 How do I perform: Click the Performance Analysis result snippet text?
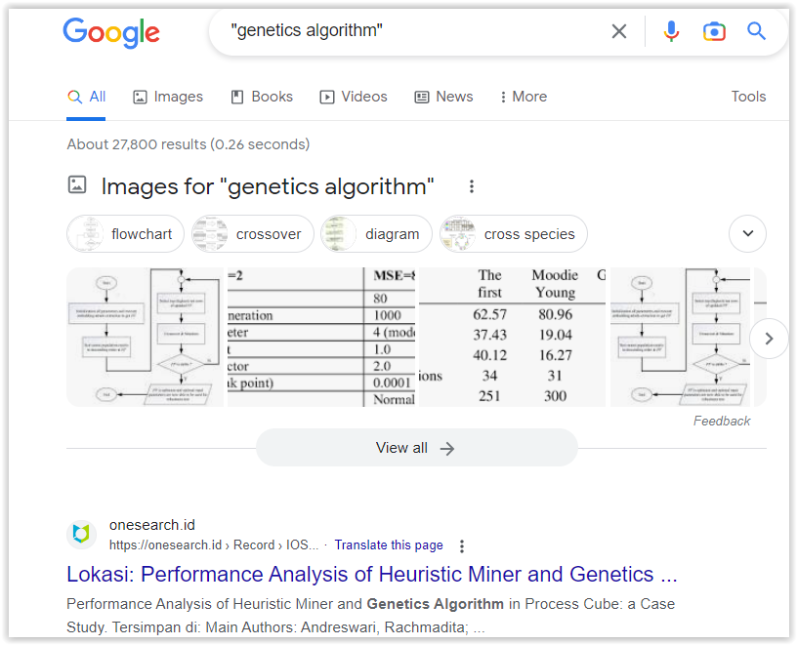[371, 615]
